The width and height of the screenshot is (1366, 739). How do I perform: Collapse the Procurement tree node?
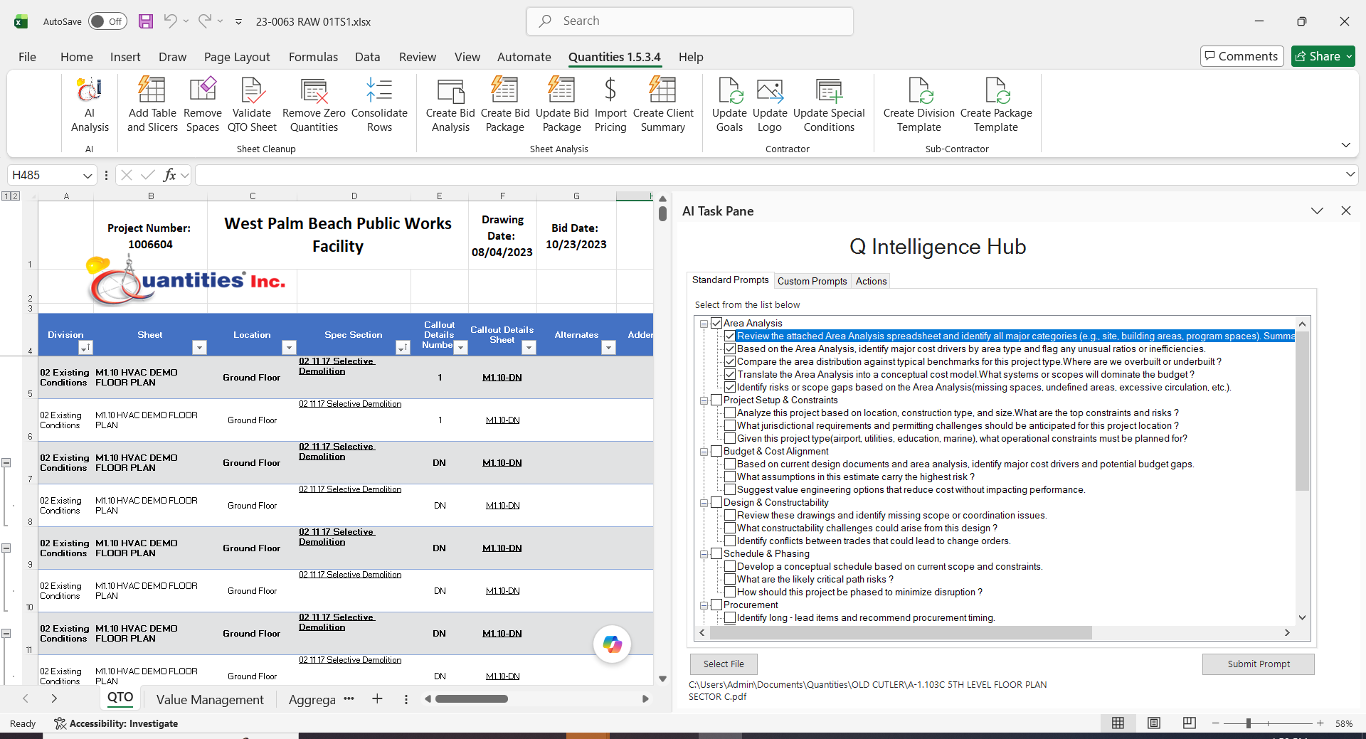click(x=704, y=605)
